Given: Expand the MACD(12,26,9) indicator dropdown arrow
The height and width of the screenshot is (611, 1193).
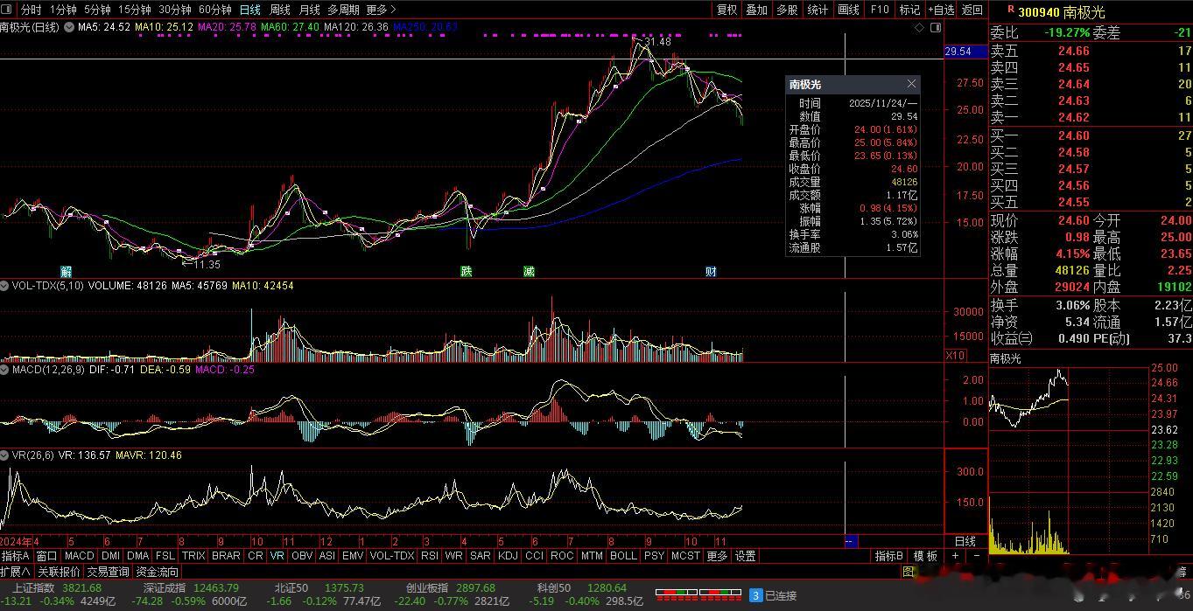Looking at the screenshot, I should (5, 370).
